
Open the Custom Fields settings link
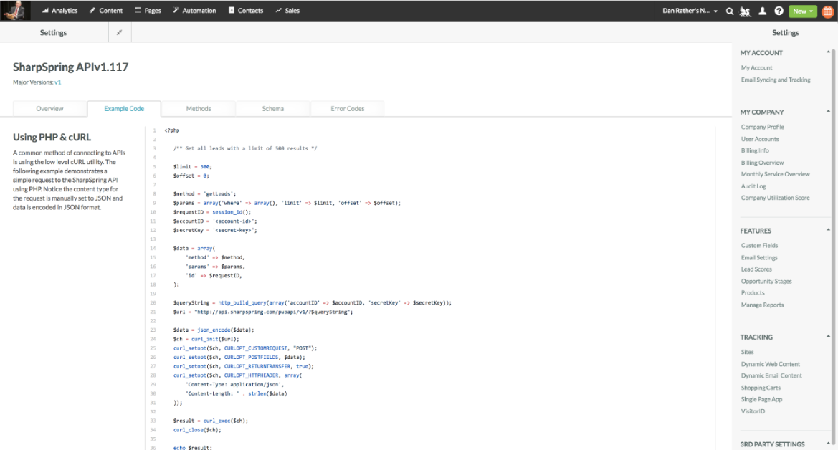coord(759,246)
